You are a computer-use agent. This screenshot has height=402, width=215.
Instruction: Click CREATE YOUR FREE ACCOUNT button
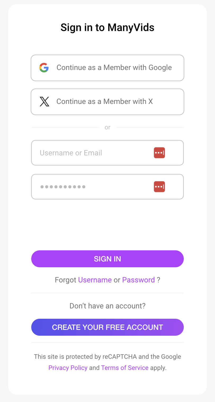(107, 327)
